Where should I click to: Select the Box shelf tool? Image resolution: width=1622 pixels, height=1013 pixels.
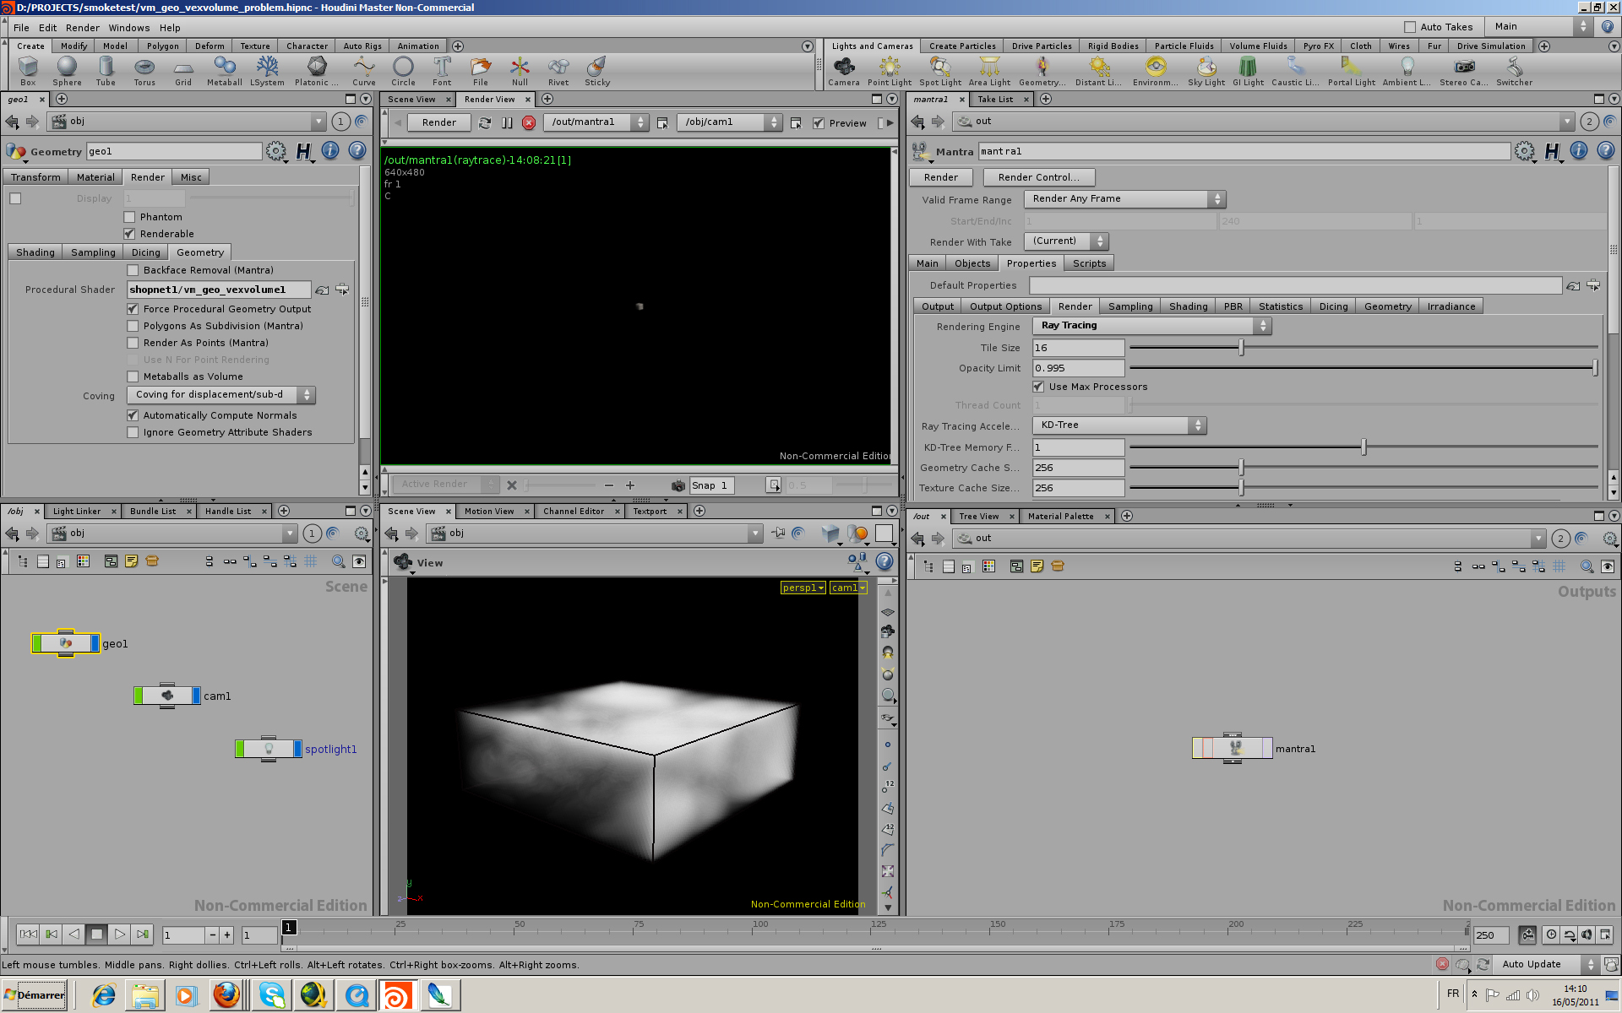28,71
